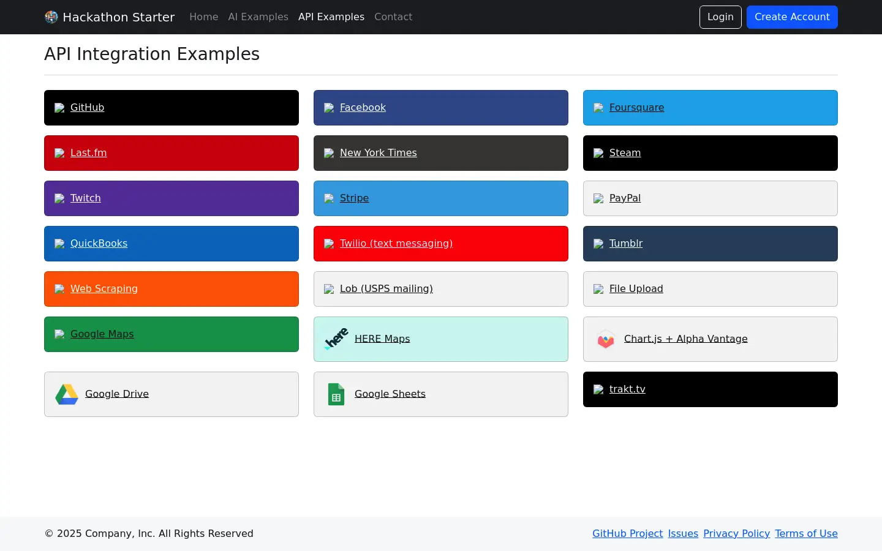
Task: Click the API Integration Examples heading
Action: click(152, 54)
